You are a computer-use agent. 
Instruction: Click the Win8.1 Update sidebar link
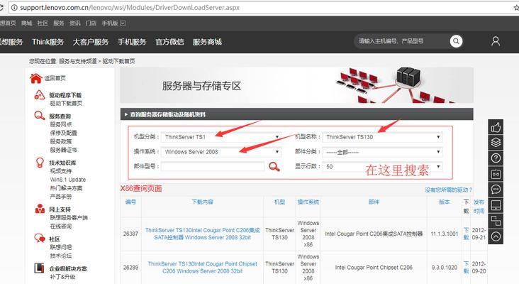pos(68,180)
